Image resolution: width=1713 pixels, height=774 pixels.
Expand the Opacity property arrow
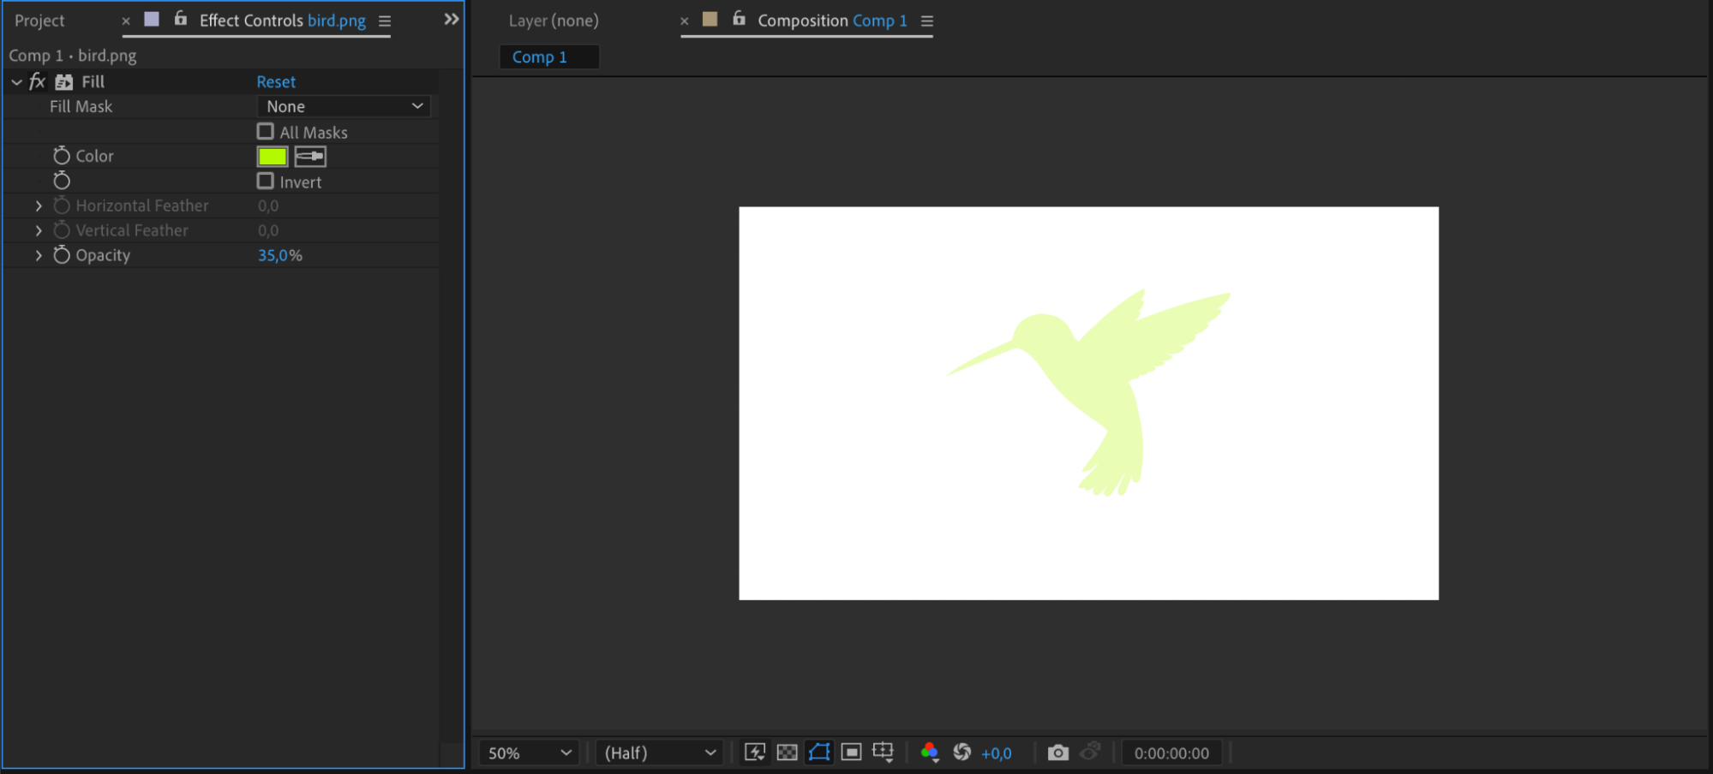pos(39,255)
